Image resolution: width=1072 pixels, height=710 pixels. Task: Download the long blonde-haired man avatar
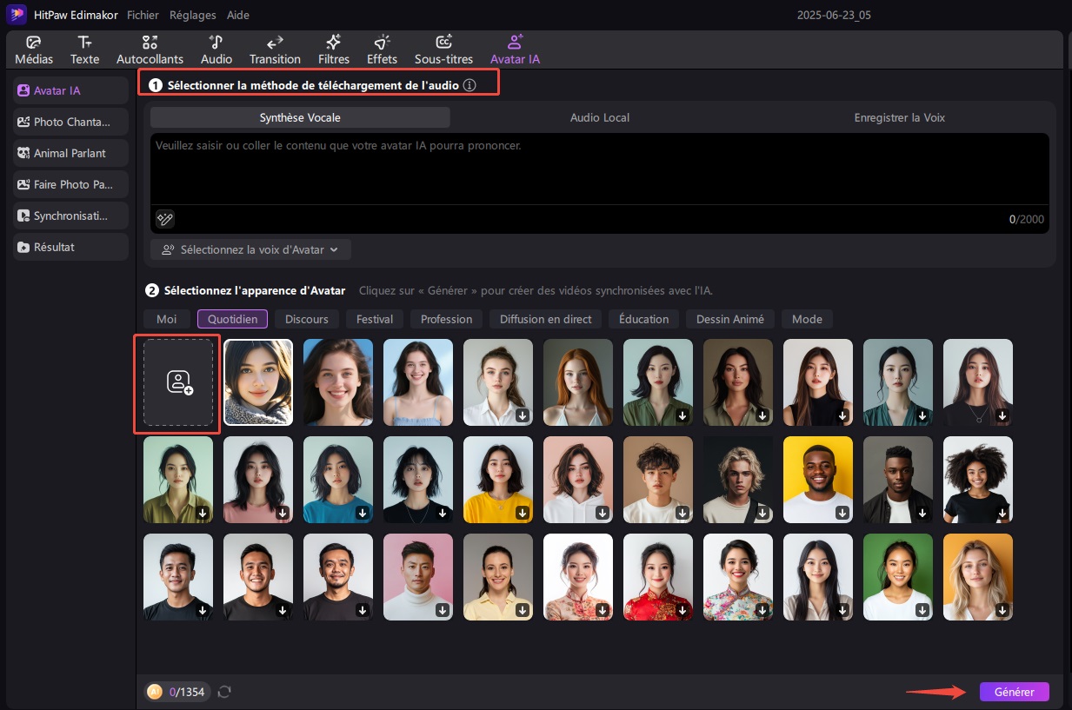(762, 514)
